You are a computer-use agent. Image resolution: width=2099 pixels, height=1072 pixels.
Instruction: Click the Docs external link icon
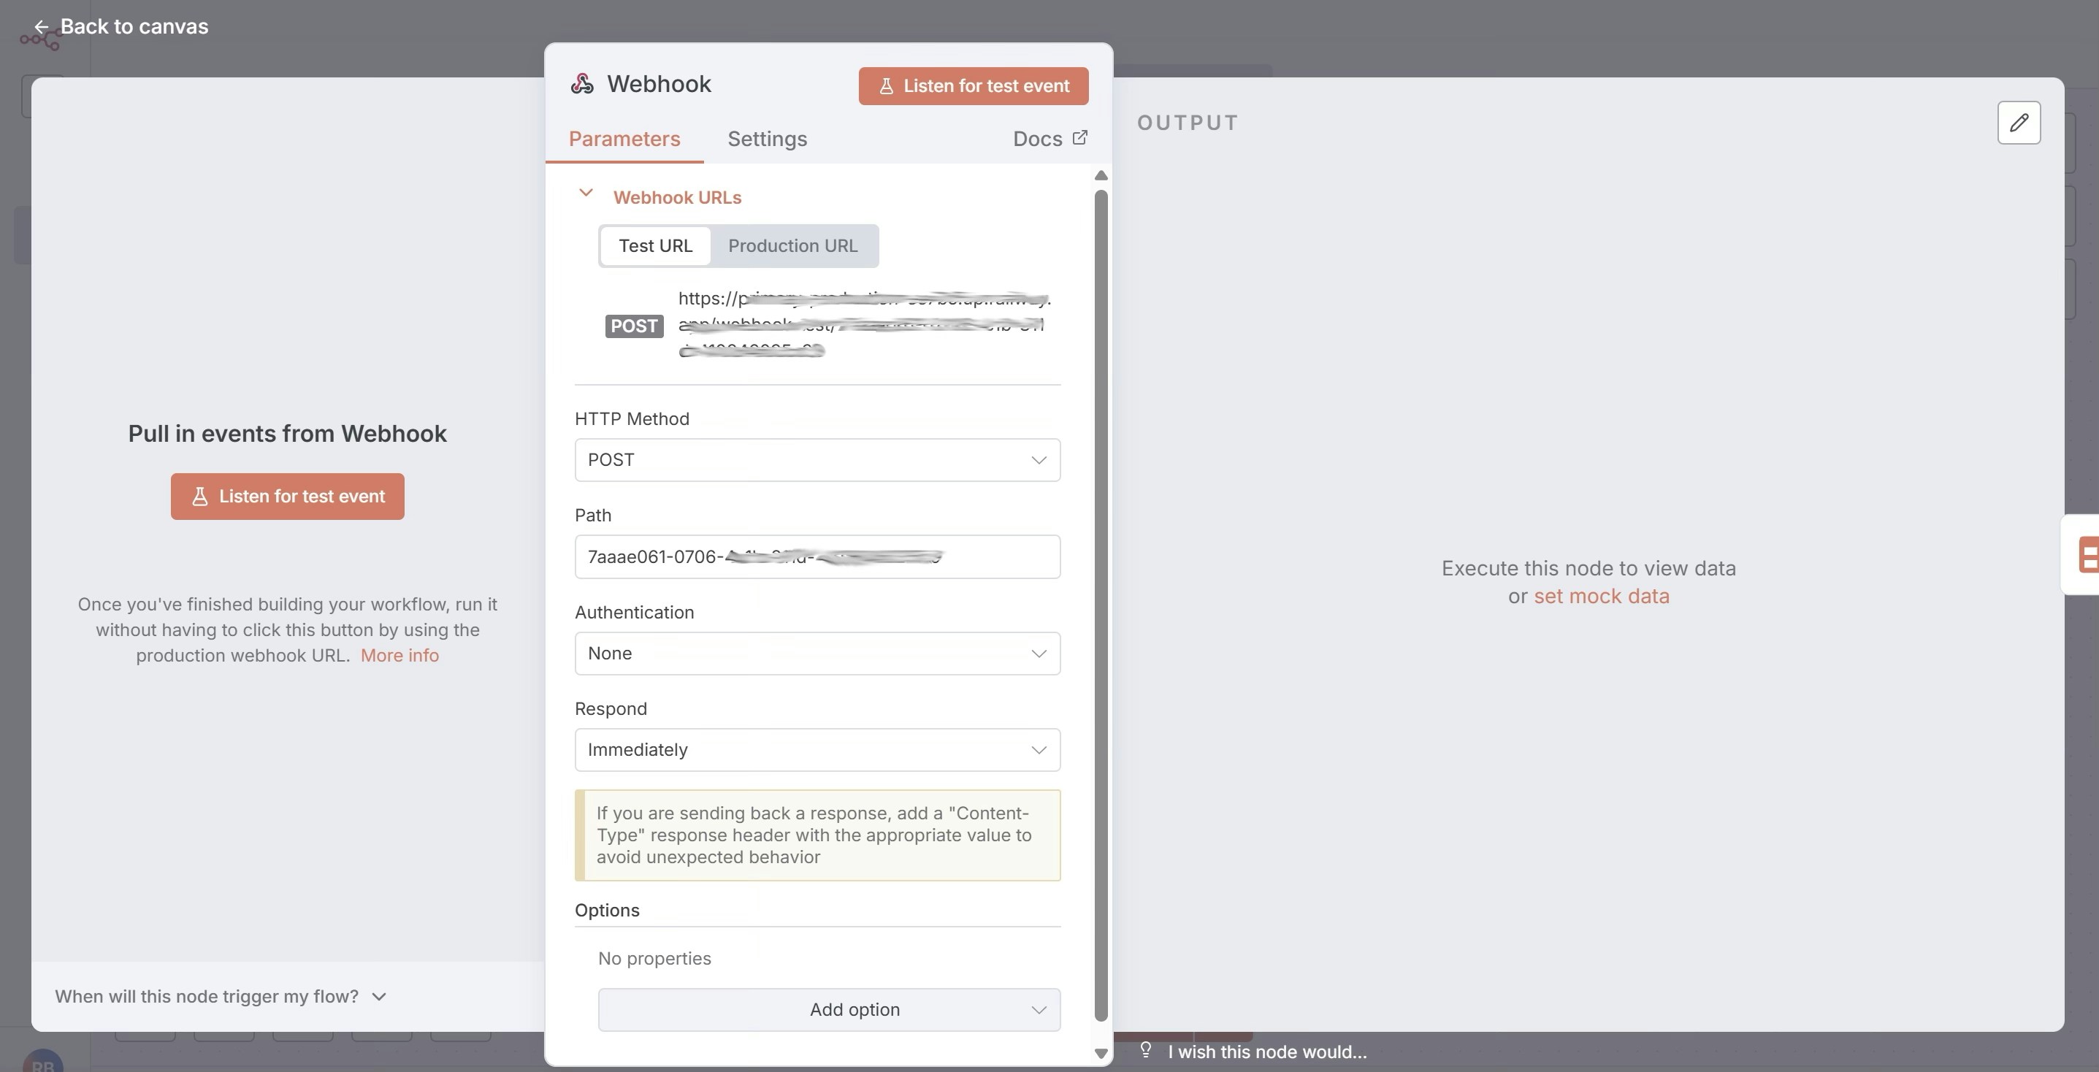(x=1079, y=138)
